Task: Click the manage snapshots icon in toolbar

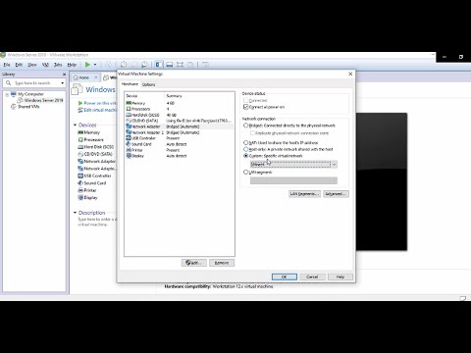Action: click(x=144, y=65)
